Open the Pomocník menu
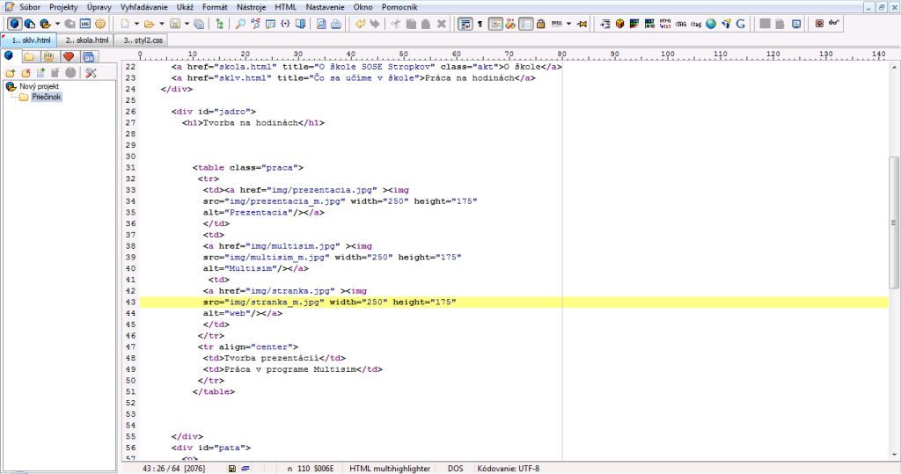Viewport: 901px width, 474px height. tap(400, 7)
